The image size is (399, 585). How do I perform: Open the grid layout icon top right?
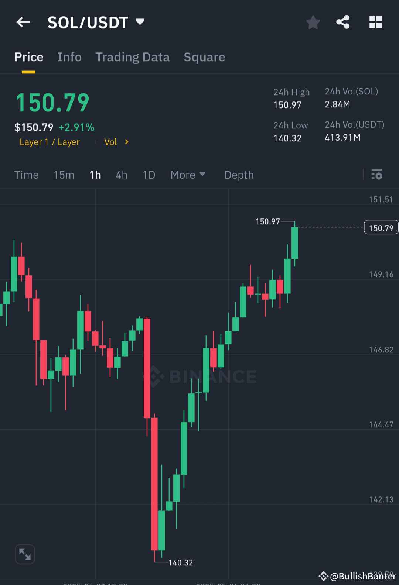[375, 22]
